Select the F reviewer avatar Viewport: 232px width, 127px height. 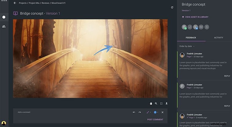tap(184, 27)
